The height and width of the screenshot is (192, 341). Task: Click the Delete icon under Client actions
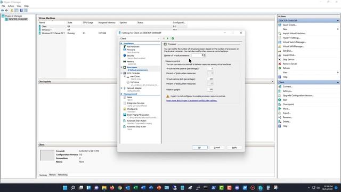coord(280,122)
